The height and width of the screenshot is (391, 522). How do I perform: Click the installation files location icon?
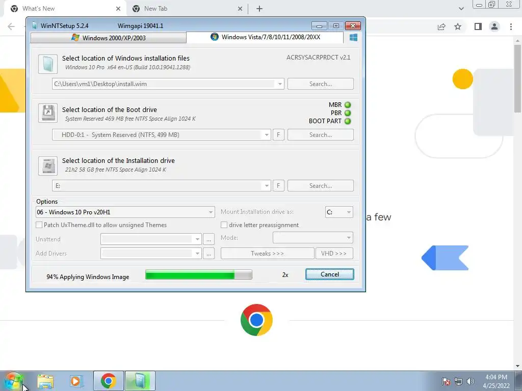48,64
